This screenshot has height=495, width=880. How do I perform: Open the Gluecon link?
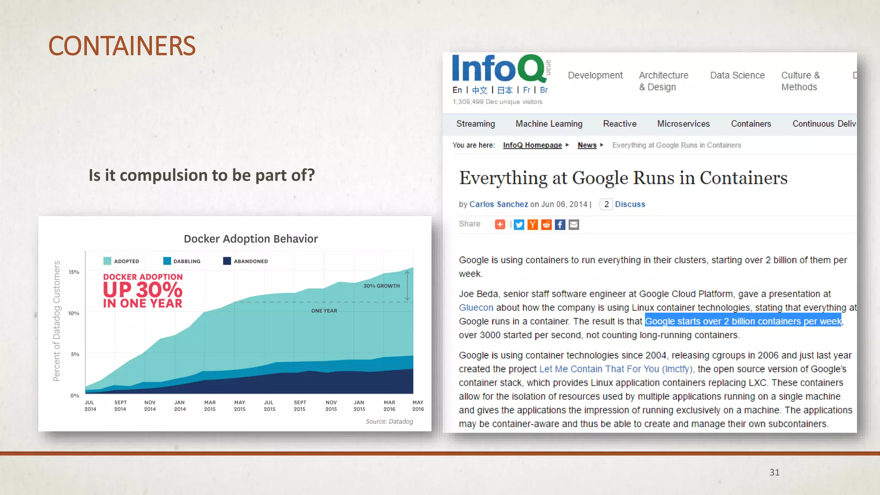[x=476, y=308]
